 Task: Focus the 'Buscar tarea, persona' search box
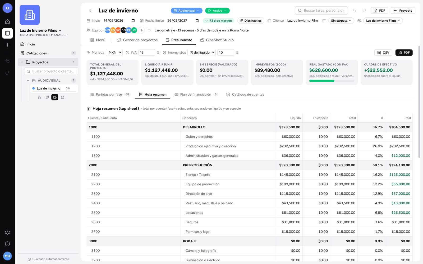321,11
